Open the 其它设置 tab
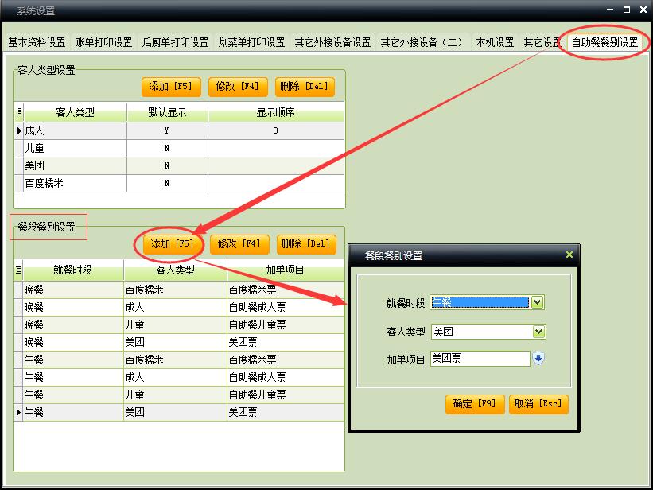653x490 pixels. click(x=542, y=42)
